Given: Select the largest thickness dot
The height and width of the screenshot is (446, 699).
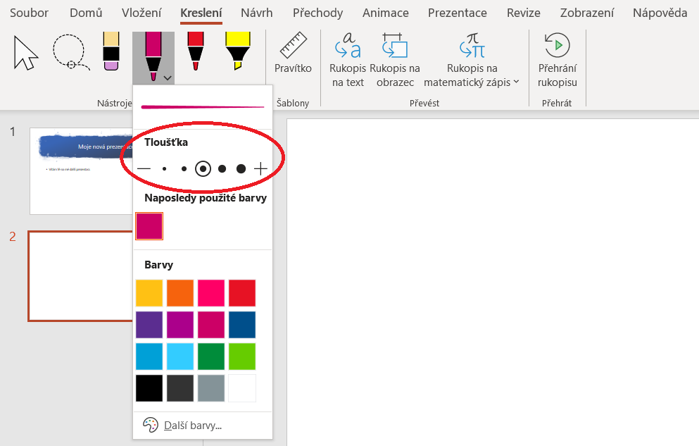Looking at the screenshot, I should click(x=241, y=168).
